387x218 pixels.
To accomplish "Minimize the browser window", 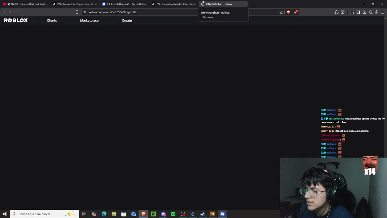I will [x=364, y=4].
